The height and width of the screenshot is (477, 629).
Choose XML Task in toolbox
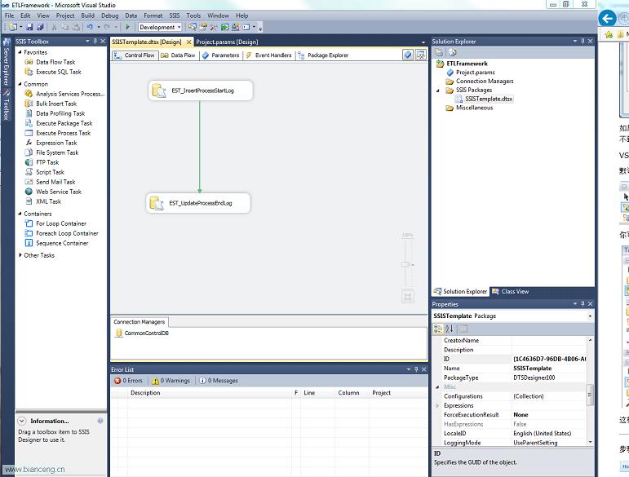pos(48,201)
